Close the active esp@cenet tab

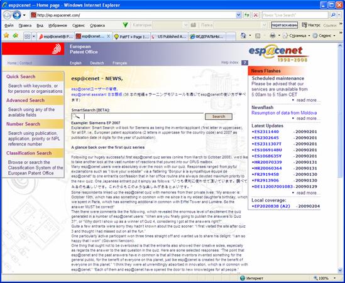(x=109, y=36)
